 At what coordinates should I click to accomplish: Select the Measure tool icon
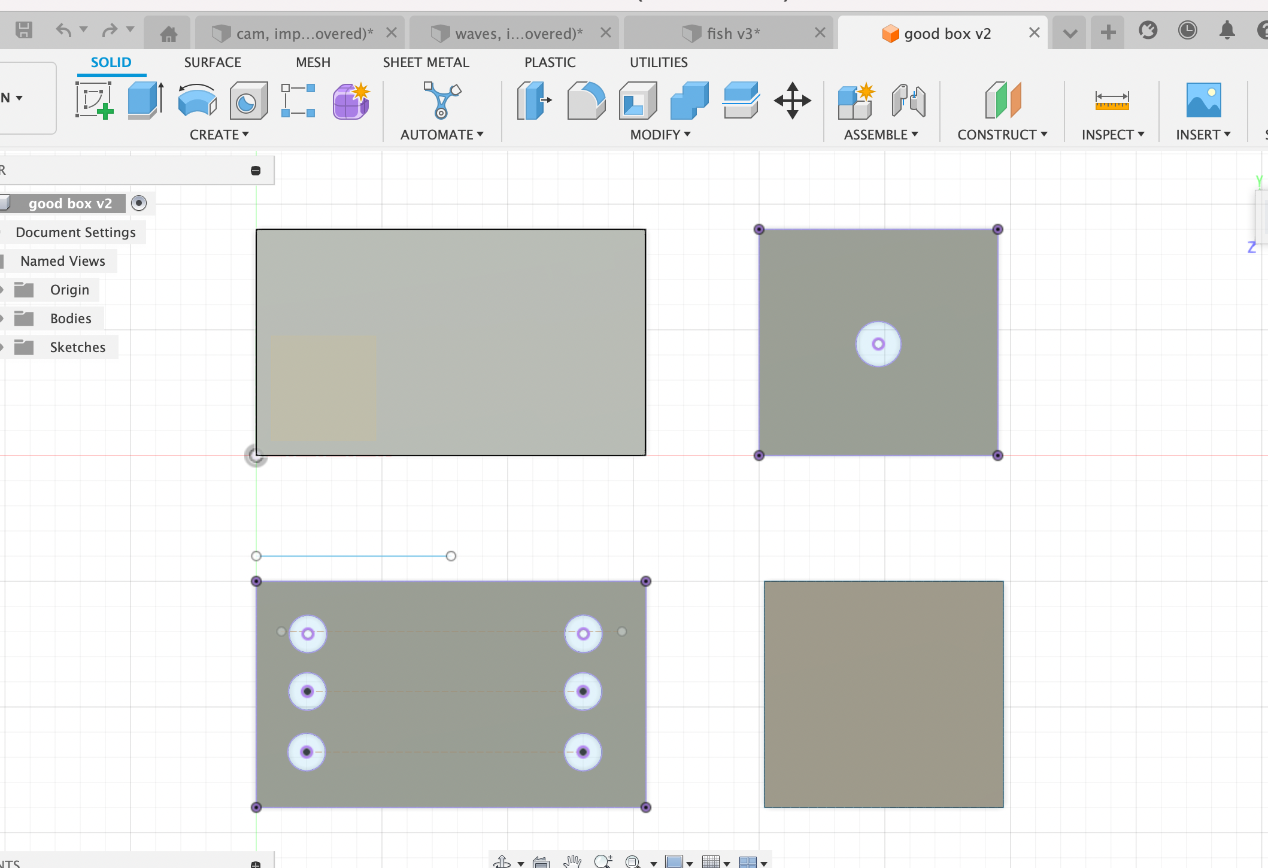click(1112, 101)
